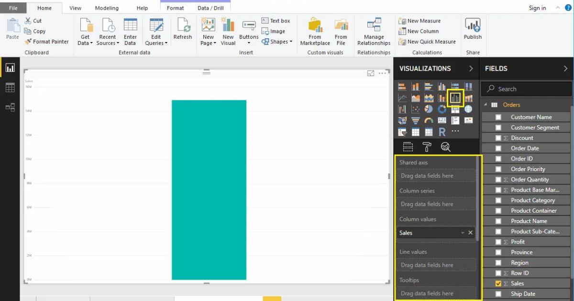This screenshot has height=301, width=574.
Task: Open the Sales dropdown under Column values
Action: coord(463,233)
